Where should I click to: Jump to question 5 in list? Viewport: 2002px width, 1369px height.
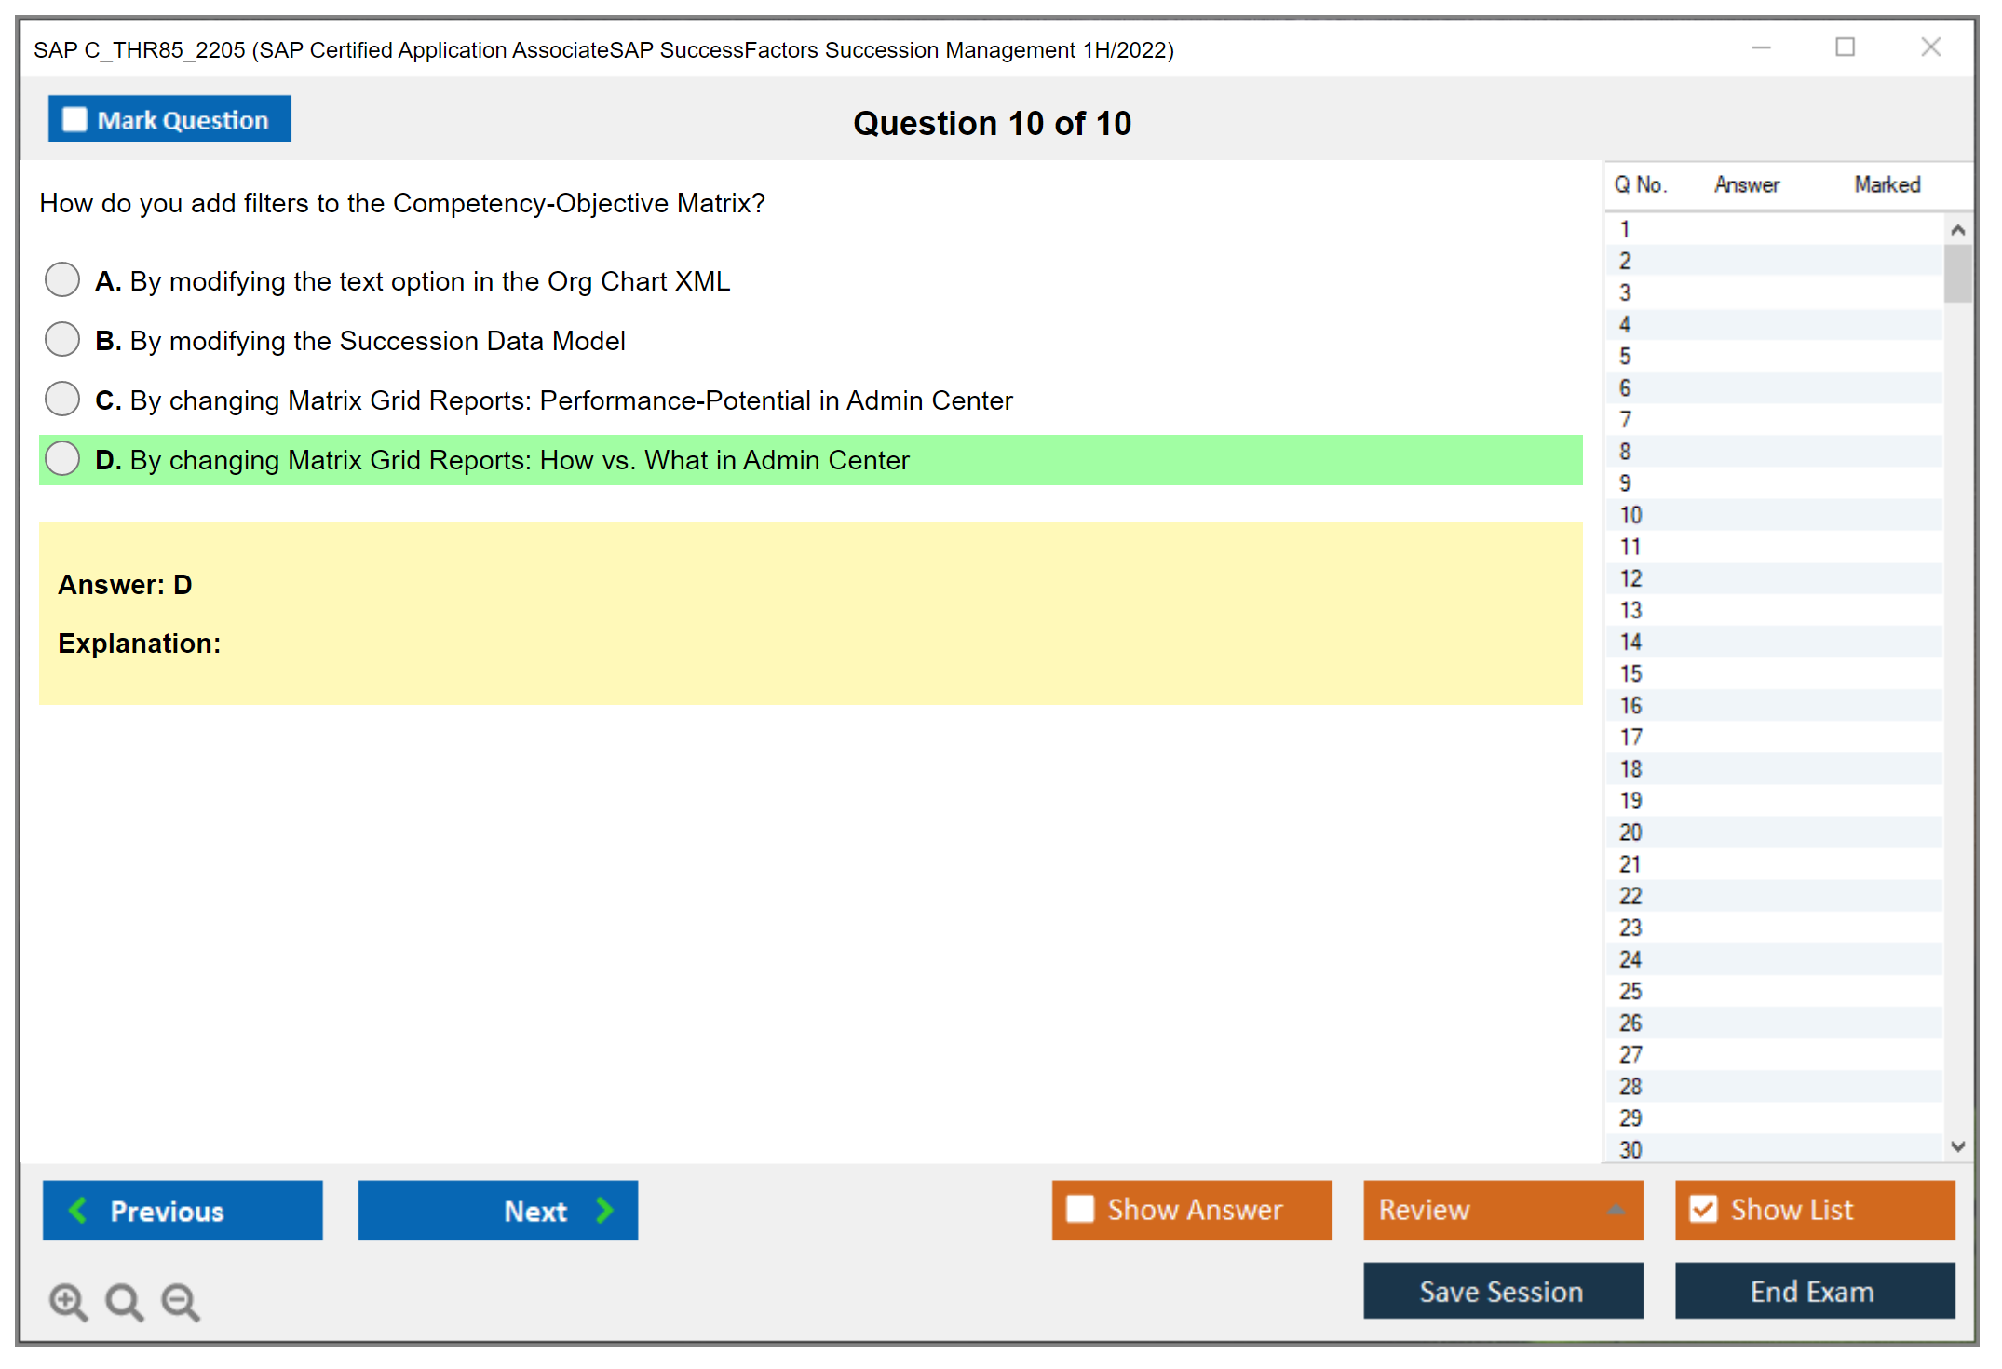pyautogui.click(x=1625, y=356)
